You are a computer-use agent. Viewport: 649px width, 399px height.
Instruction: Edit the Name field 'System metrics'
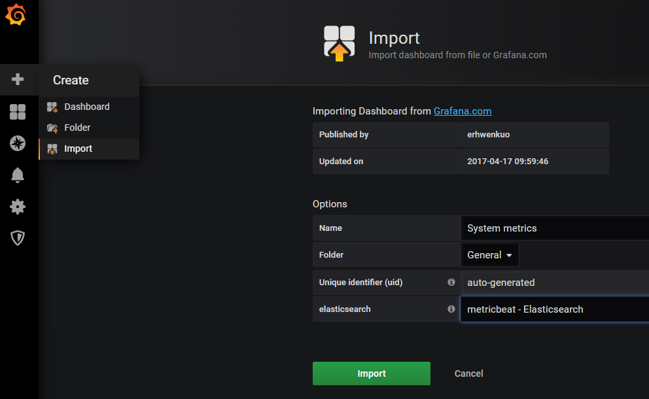(x=555, y=228)
